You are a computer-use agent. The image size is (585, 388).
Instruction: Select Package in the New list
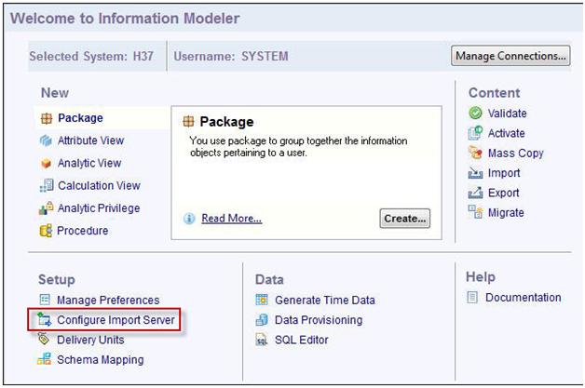click(x=80, y=118)
